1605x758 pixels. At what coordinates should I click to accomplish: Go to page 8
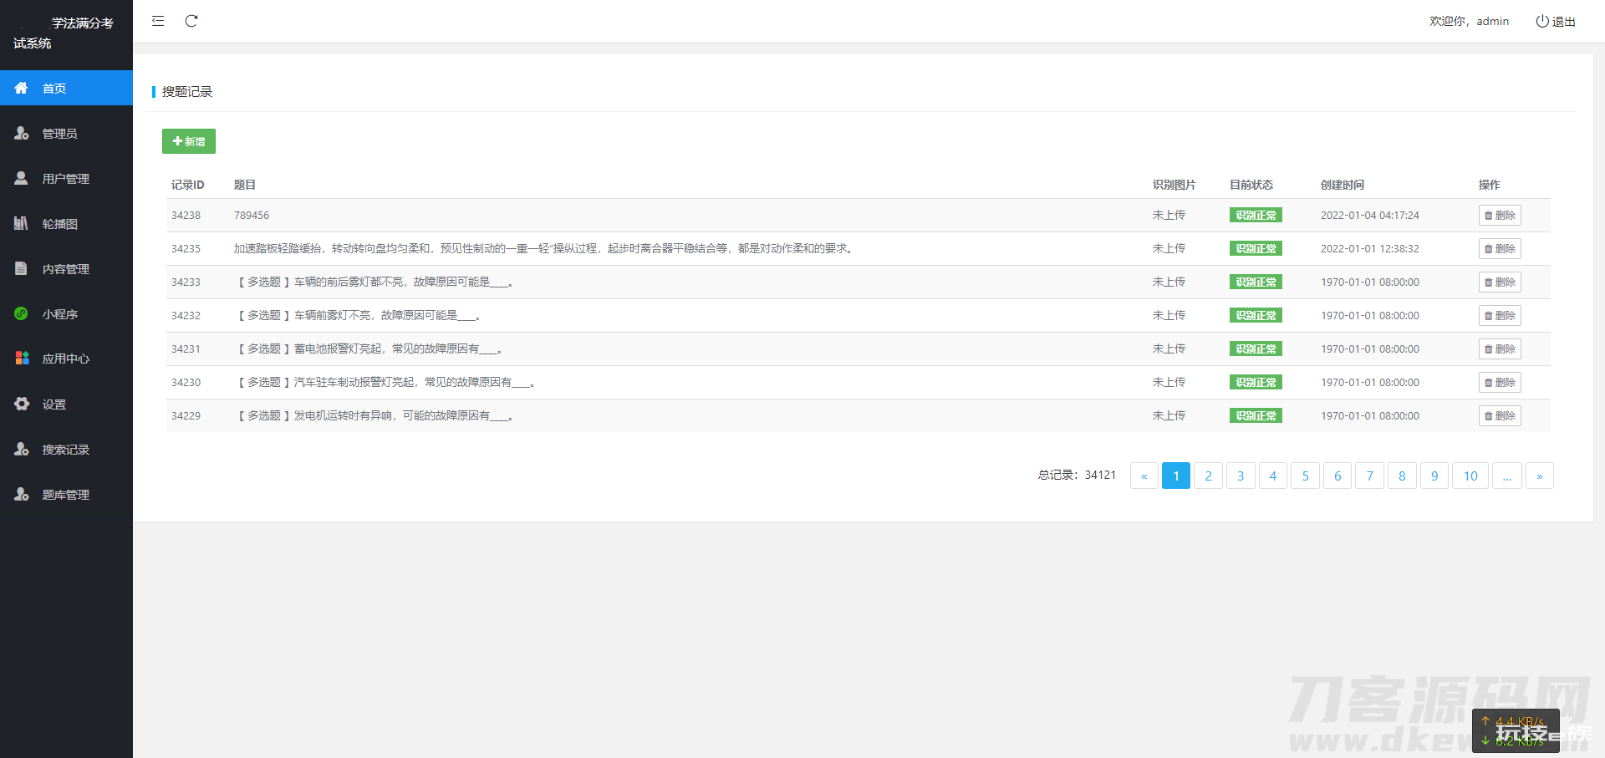pyautogui.click(x=1402, y=476)
